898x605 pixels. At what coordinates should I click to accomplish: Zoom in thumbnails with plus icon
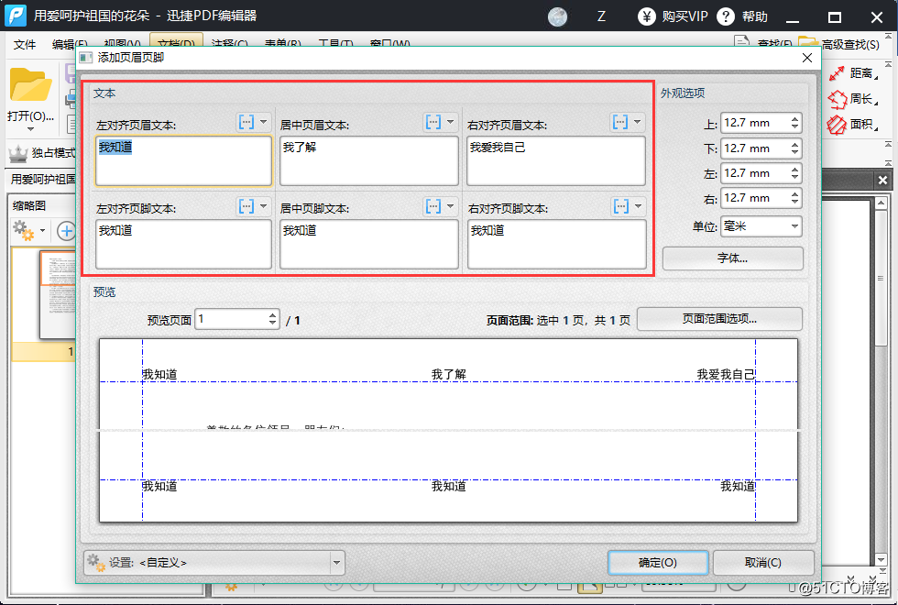click(66, 231)
